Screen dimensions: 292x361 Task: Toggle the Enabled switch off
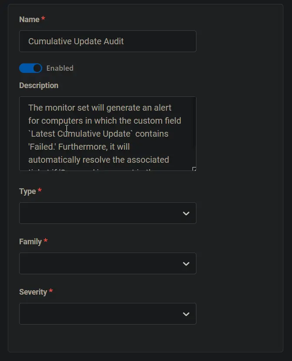pyautogui.click(x=31, y=68)
